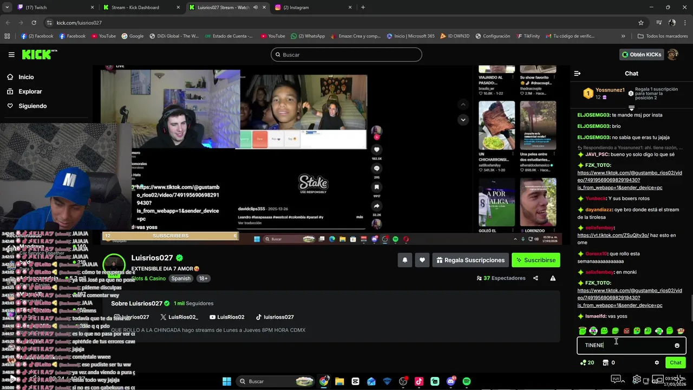Click the KICK logo
The image size is (693, 390).
[x=40, y=55]
